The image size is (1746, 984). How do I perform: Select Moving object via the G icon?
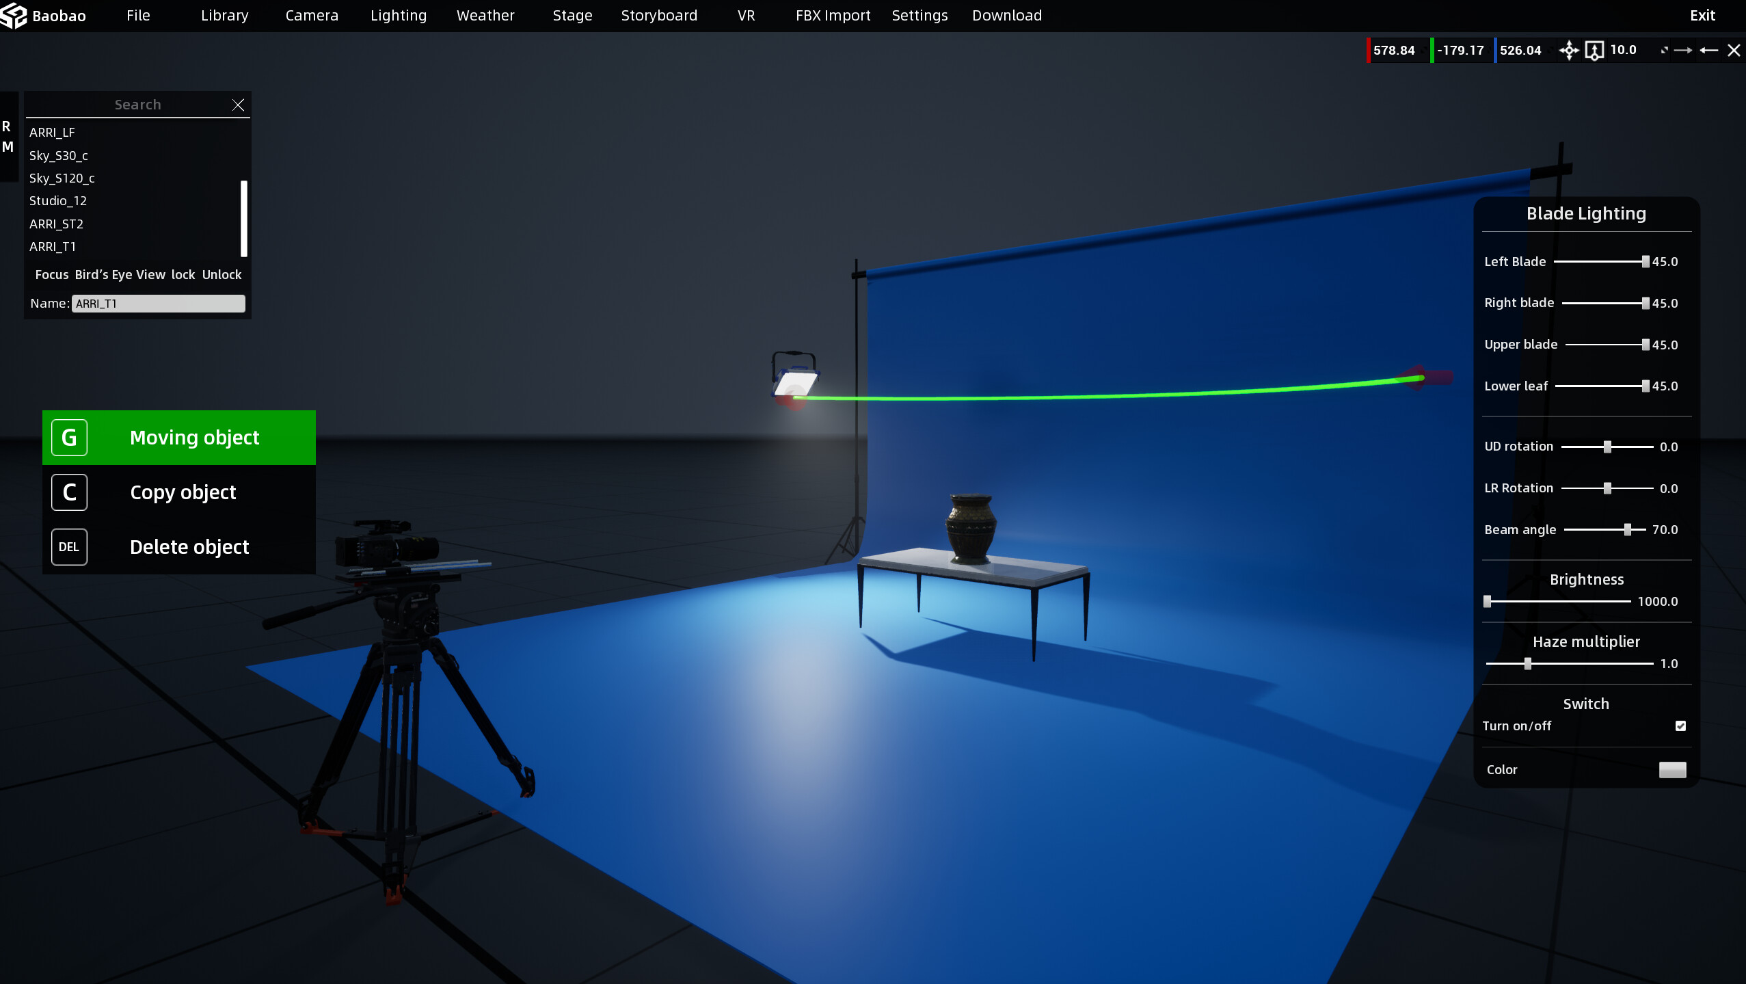pos(68,437)
